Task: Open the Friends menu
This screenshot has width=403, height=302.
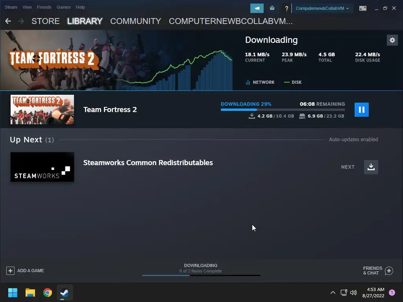Action: coord(44,7)
